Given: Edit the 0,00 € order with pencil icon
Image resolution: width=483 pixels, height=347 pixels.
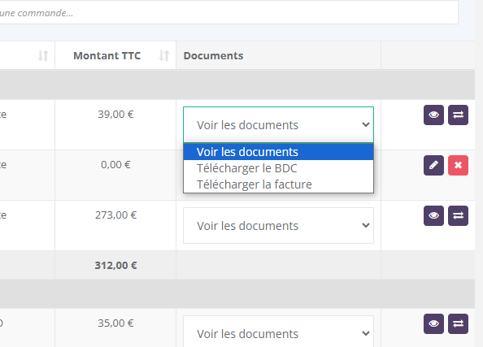Looking at the screenshot, I should pyautogui.click(x=433, y=165).
